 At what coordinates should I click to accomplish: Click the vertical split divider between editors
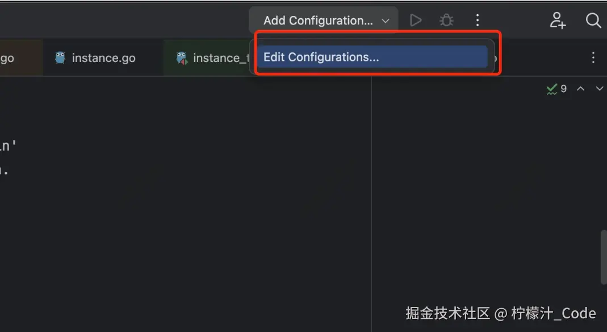click(x=371, y=199)
